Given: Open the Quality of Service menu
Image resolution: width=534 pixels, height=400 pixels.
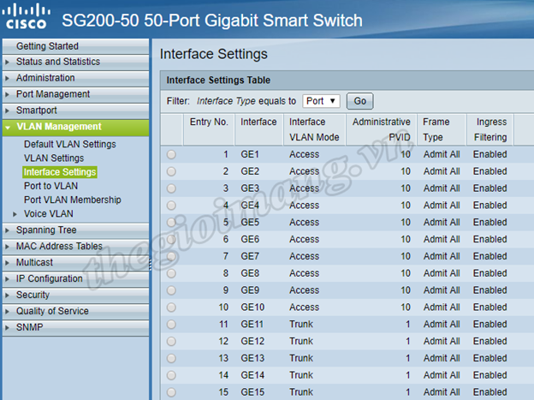Looking at the screenshot, I should pyautogui.click(x=75, y=311).
